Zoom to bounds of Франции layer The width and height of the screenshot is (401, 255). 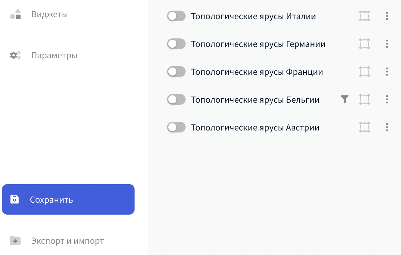[365, 72]
